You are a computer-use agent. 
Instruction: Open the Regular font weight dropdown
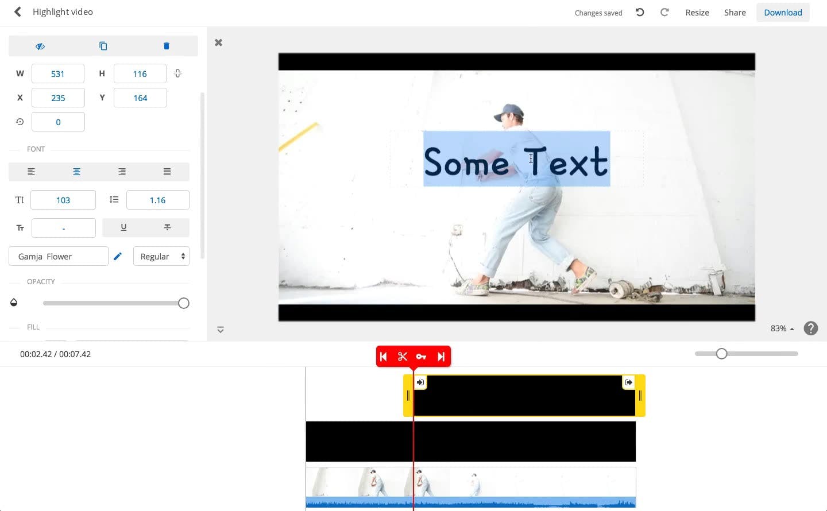coord(161,256)
